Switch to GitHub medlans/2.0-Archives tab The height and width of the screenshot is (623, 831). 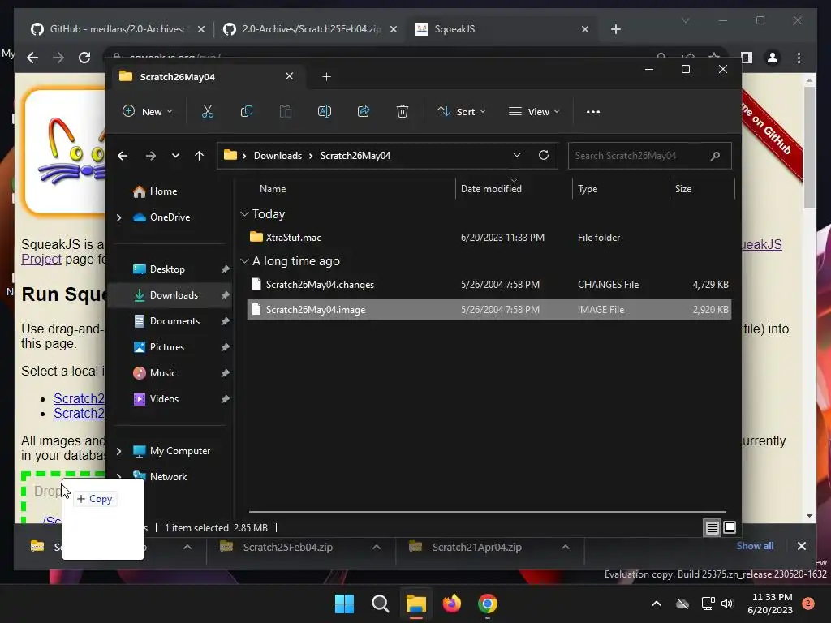click(x=118, y=29)
